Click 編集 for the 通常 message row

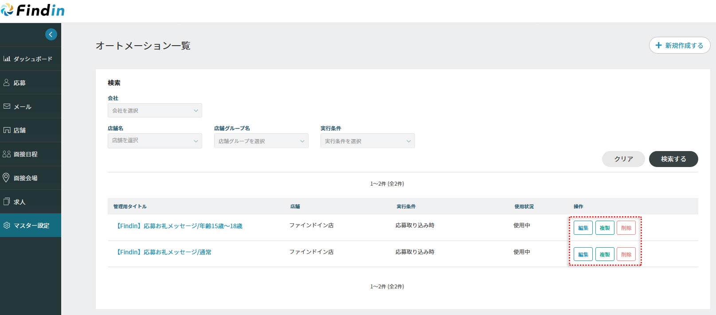583,254
